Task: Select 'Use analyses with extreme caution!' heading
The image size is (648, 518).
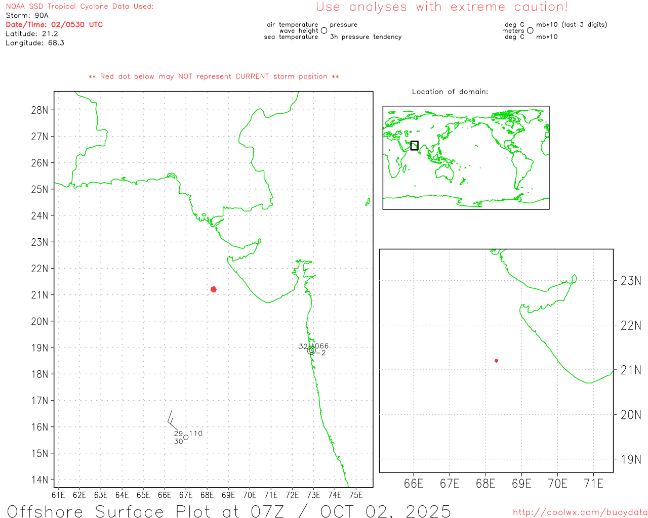Action: point(442,7)
